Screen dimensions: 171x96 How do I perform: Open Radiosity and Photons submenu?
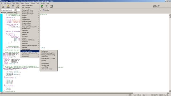[30, 53]
